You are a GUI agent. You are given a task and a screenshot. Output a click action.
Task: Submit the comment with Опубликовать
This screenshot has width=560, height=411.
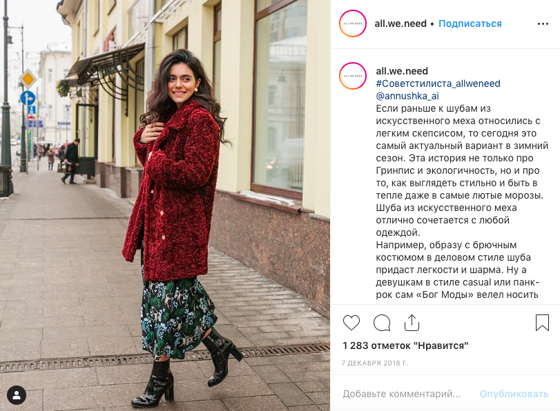point(514,394)
